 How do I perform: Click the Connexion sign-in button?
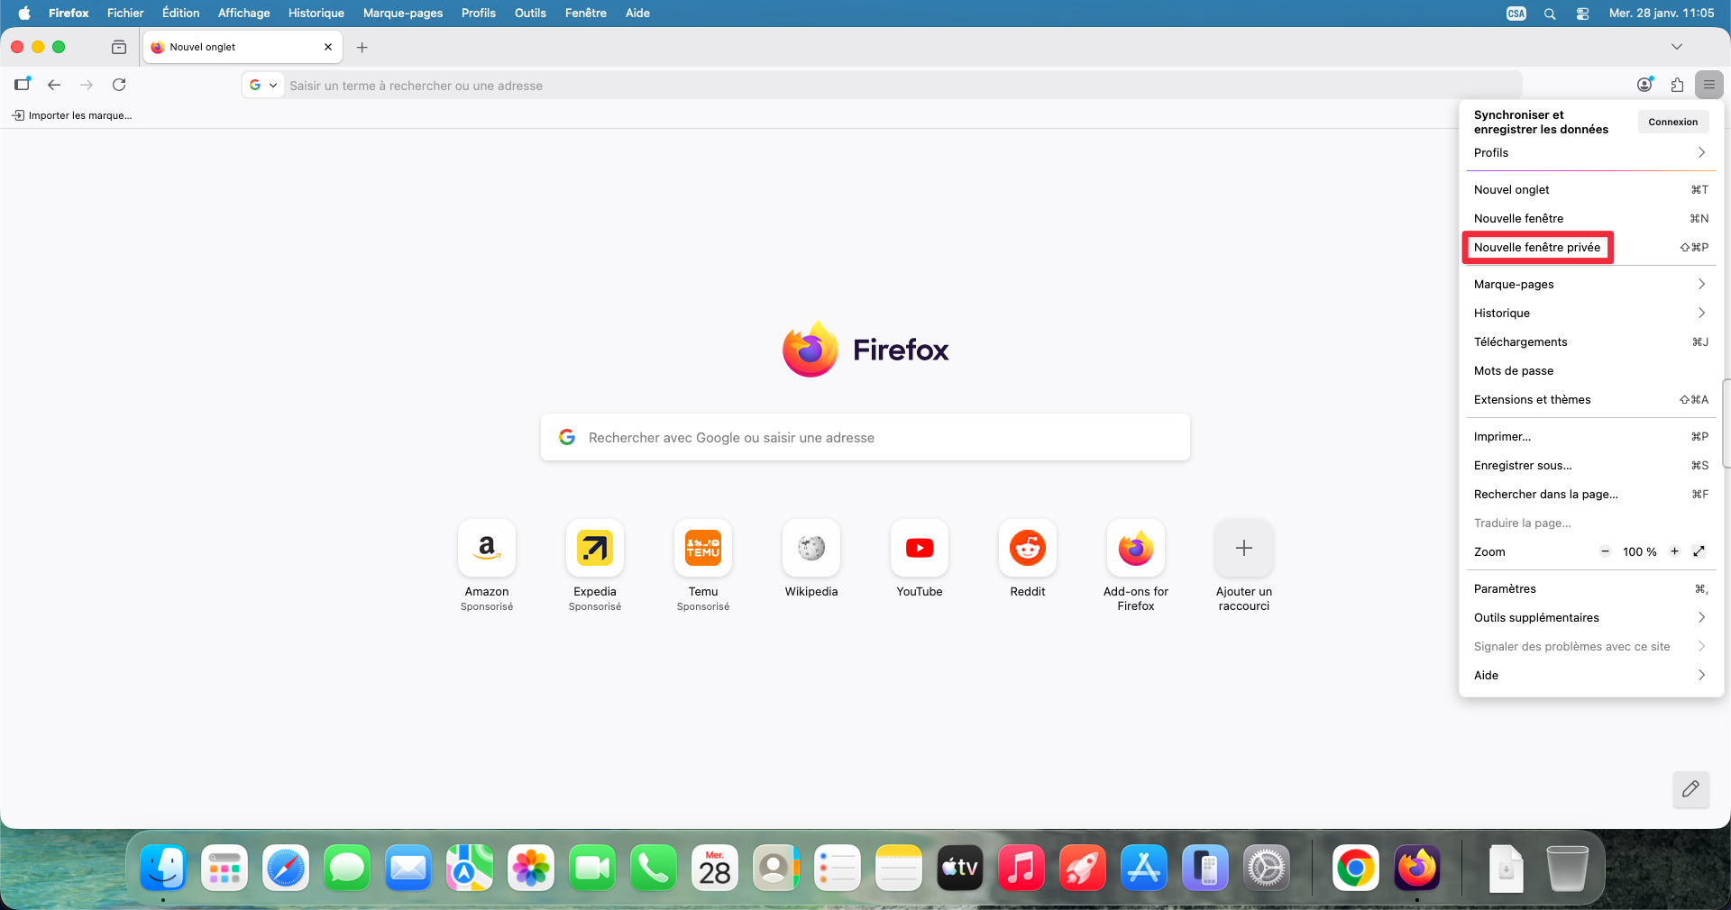point(1673,122)
